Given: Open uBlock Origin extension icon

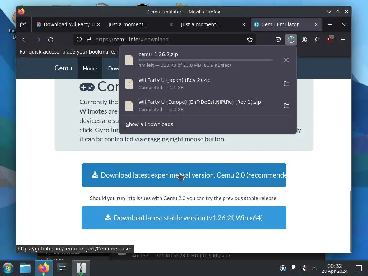Looking at the screenshot, I should [x=330, y=40].
